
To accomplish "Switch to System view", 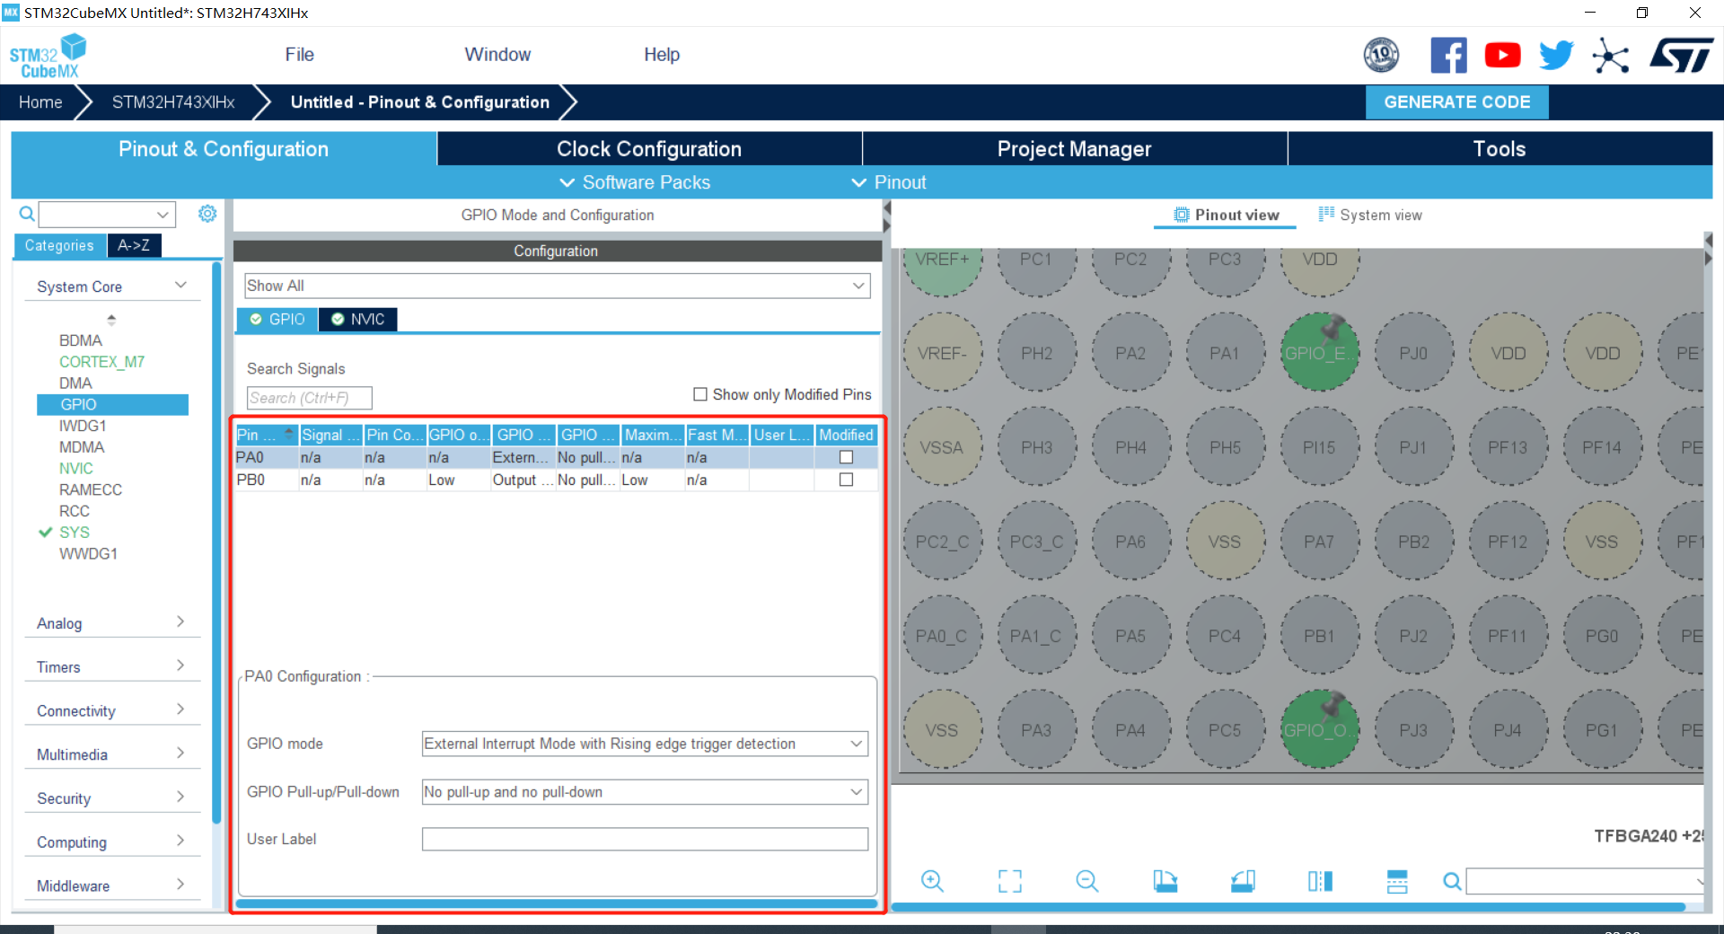I will [1370, 215].
